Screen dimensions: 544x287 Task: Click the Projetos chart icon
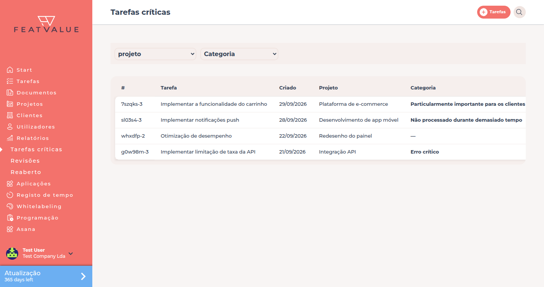pos(10,104)
